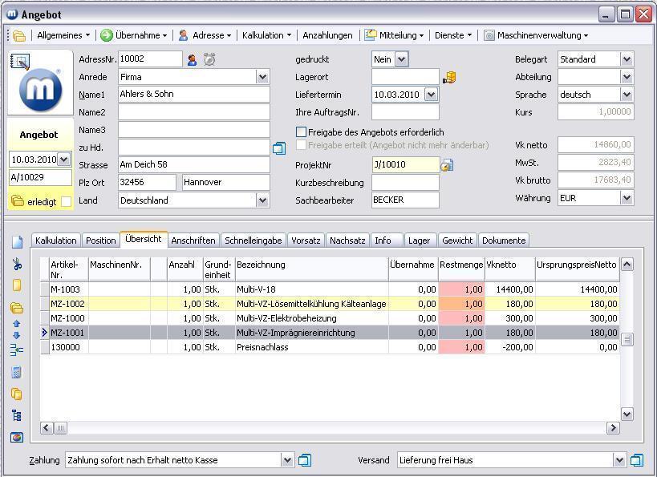This screenshot has width=657, height=477.
Task: Click the scissors icon in left sidebar
Action: pos(17,264)
